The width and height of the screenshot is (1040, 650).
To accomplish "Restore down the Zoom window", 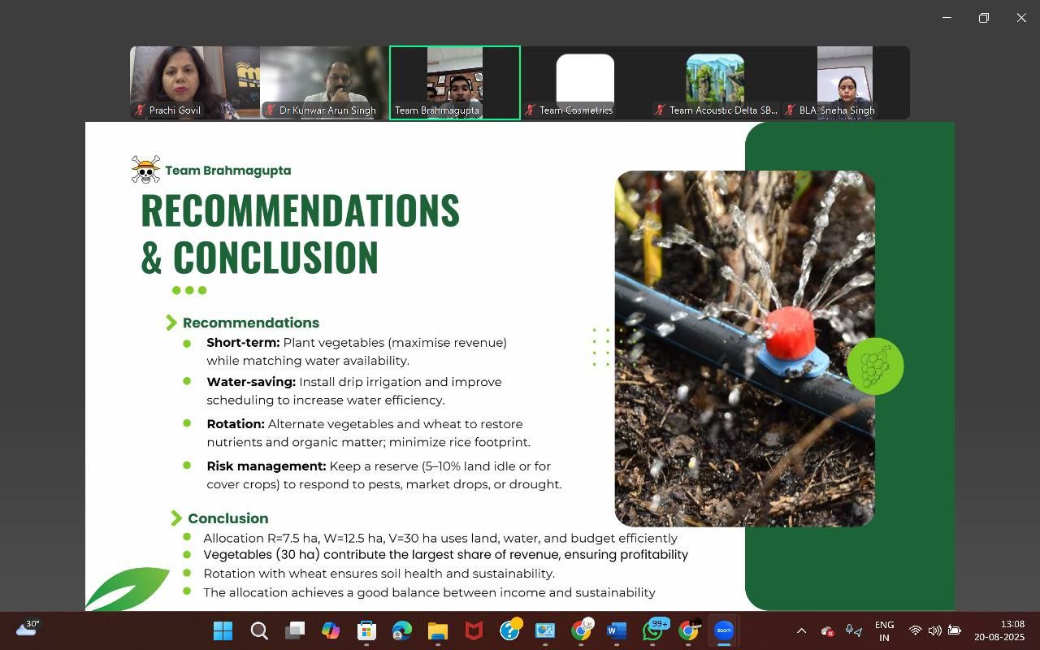I will click(x=984, y=18).
